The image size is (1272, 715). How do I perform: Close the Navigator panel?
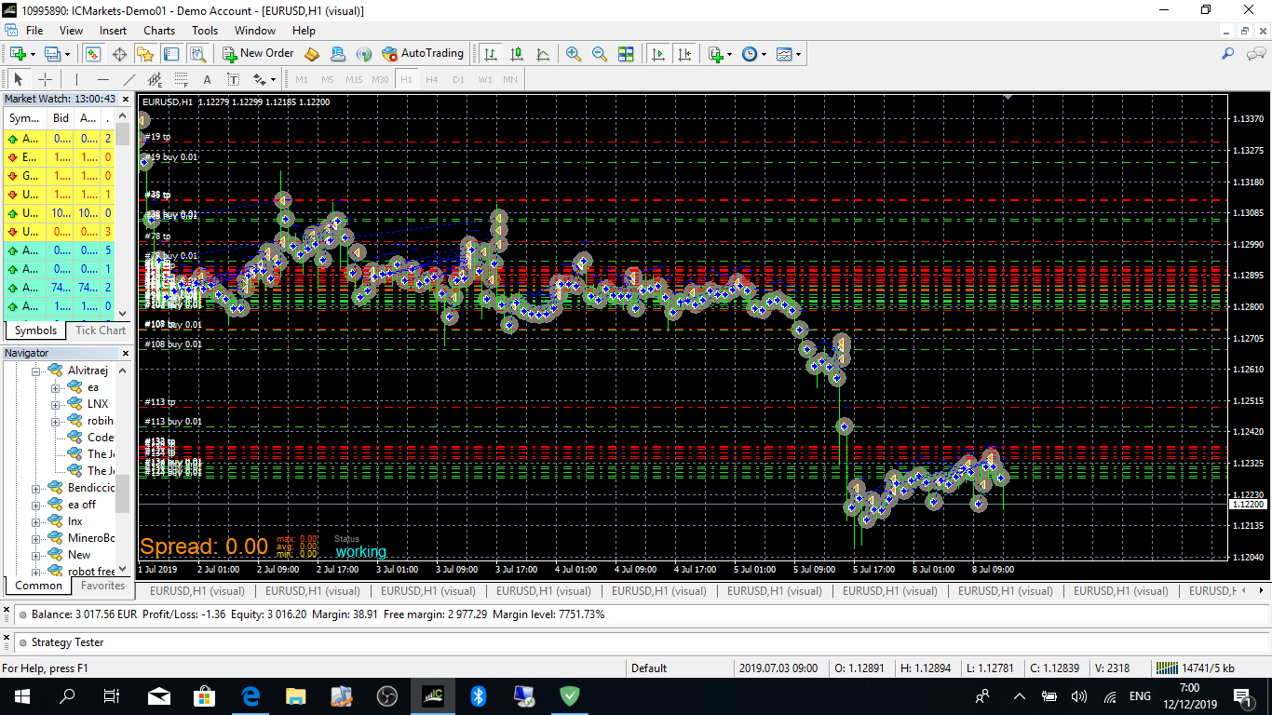click(x=126, y=354)
